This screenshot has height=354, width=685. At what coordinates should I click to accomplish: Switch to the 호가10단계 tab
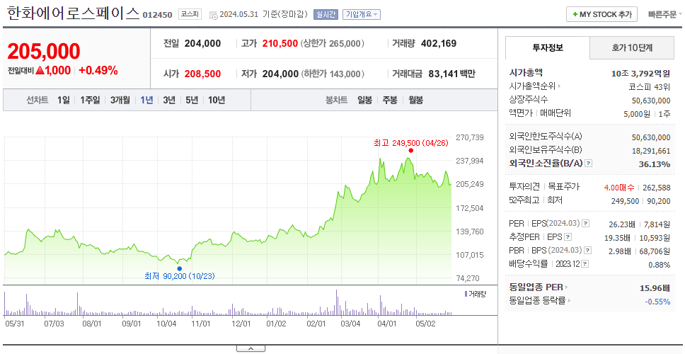[632, 47]
